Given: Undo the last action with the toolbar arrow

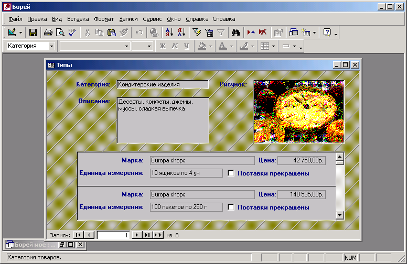Looking at the screenshot, I should point(139,32).
